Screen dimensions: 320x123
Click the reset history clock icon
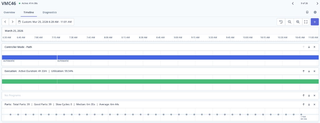pyautogui.click(x=281, y=22)
